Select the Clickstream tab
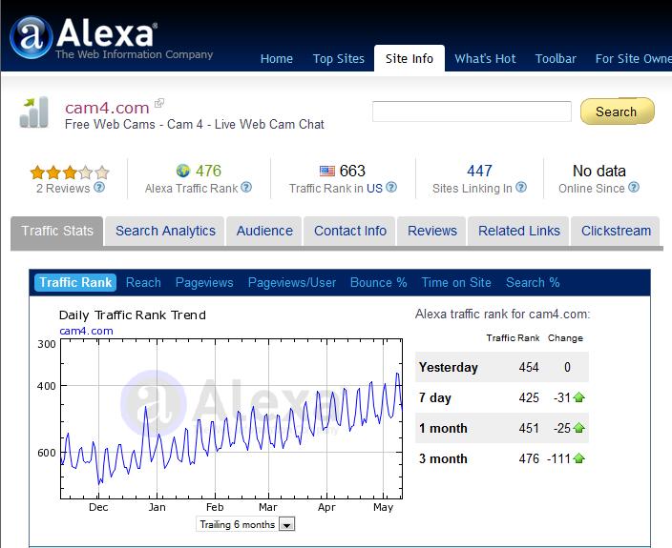This screenshot has width=672, height=548. coord(616,231)
